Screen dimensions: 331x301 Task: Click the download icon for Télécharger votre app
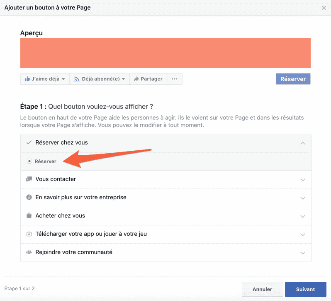[x=29, y=234]
